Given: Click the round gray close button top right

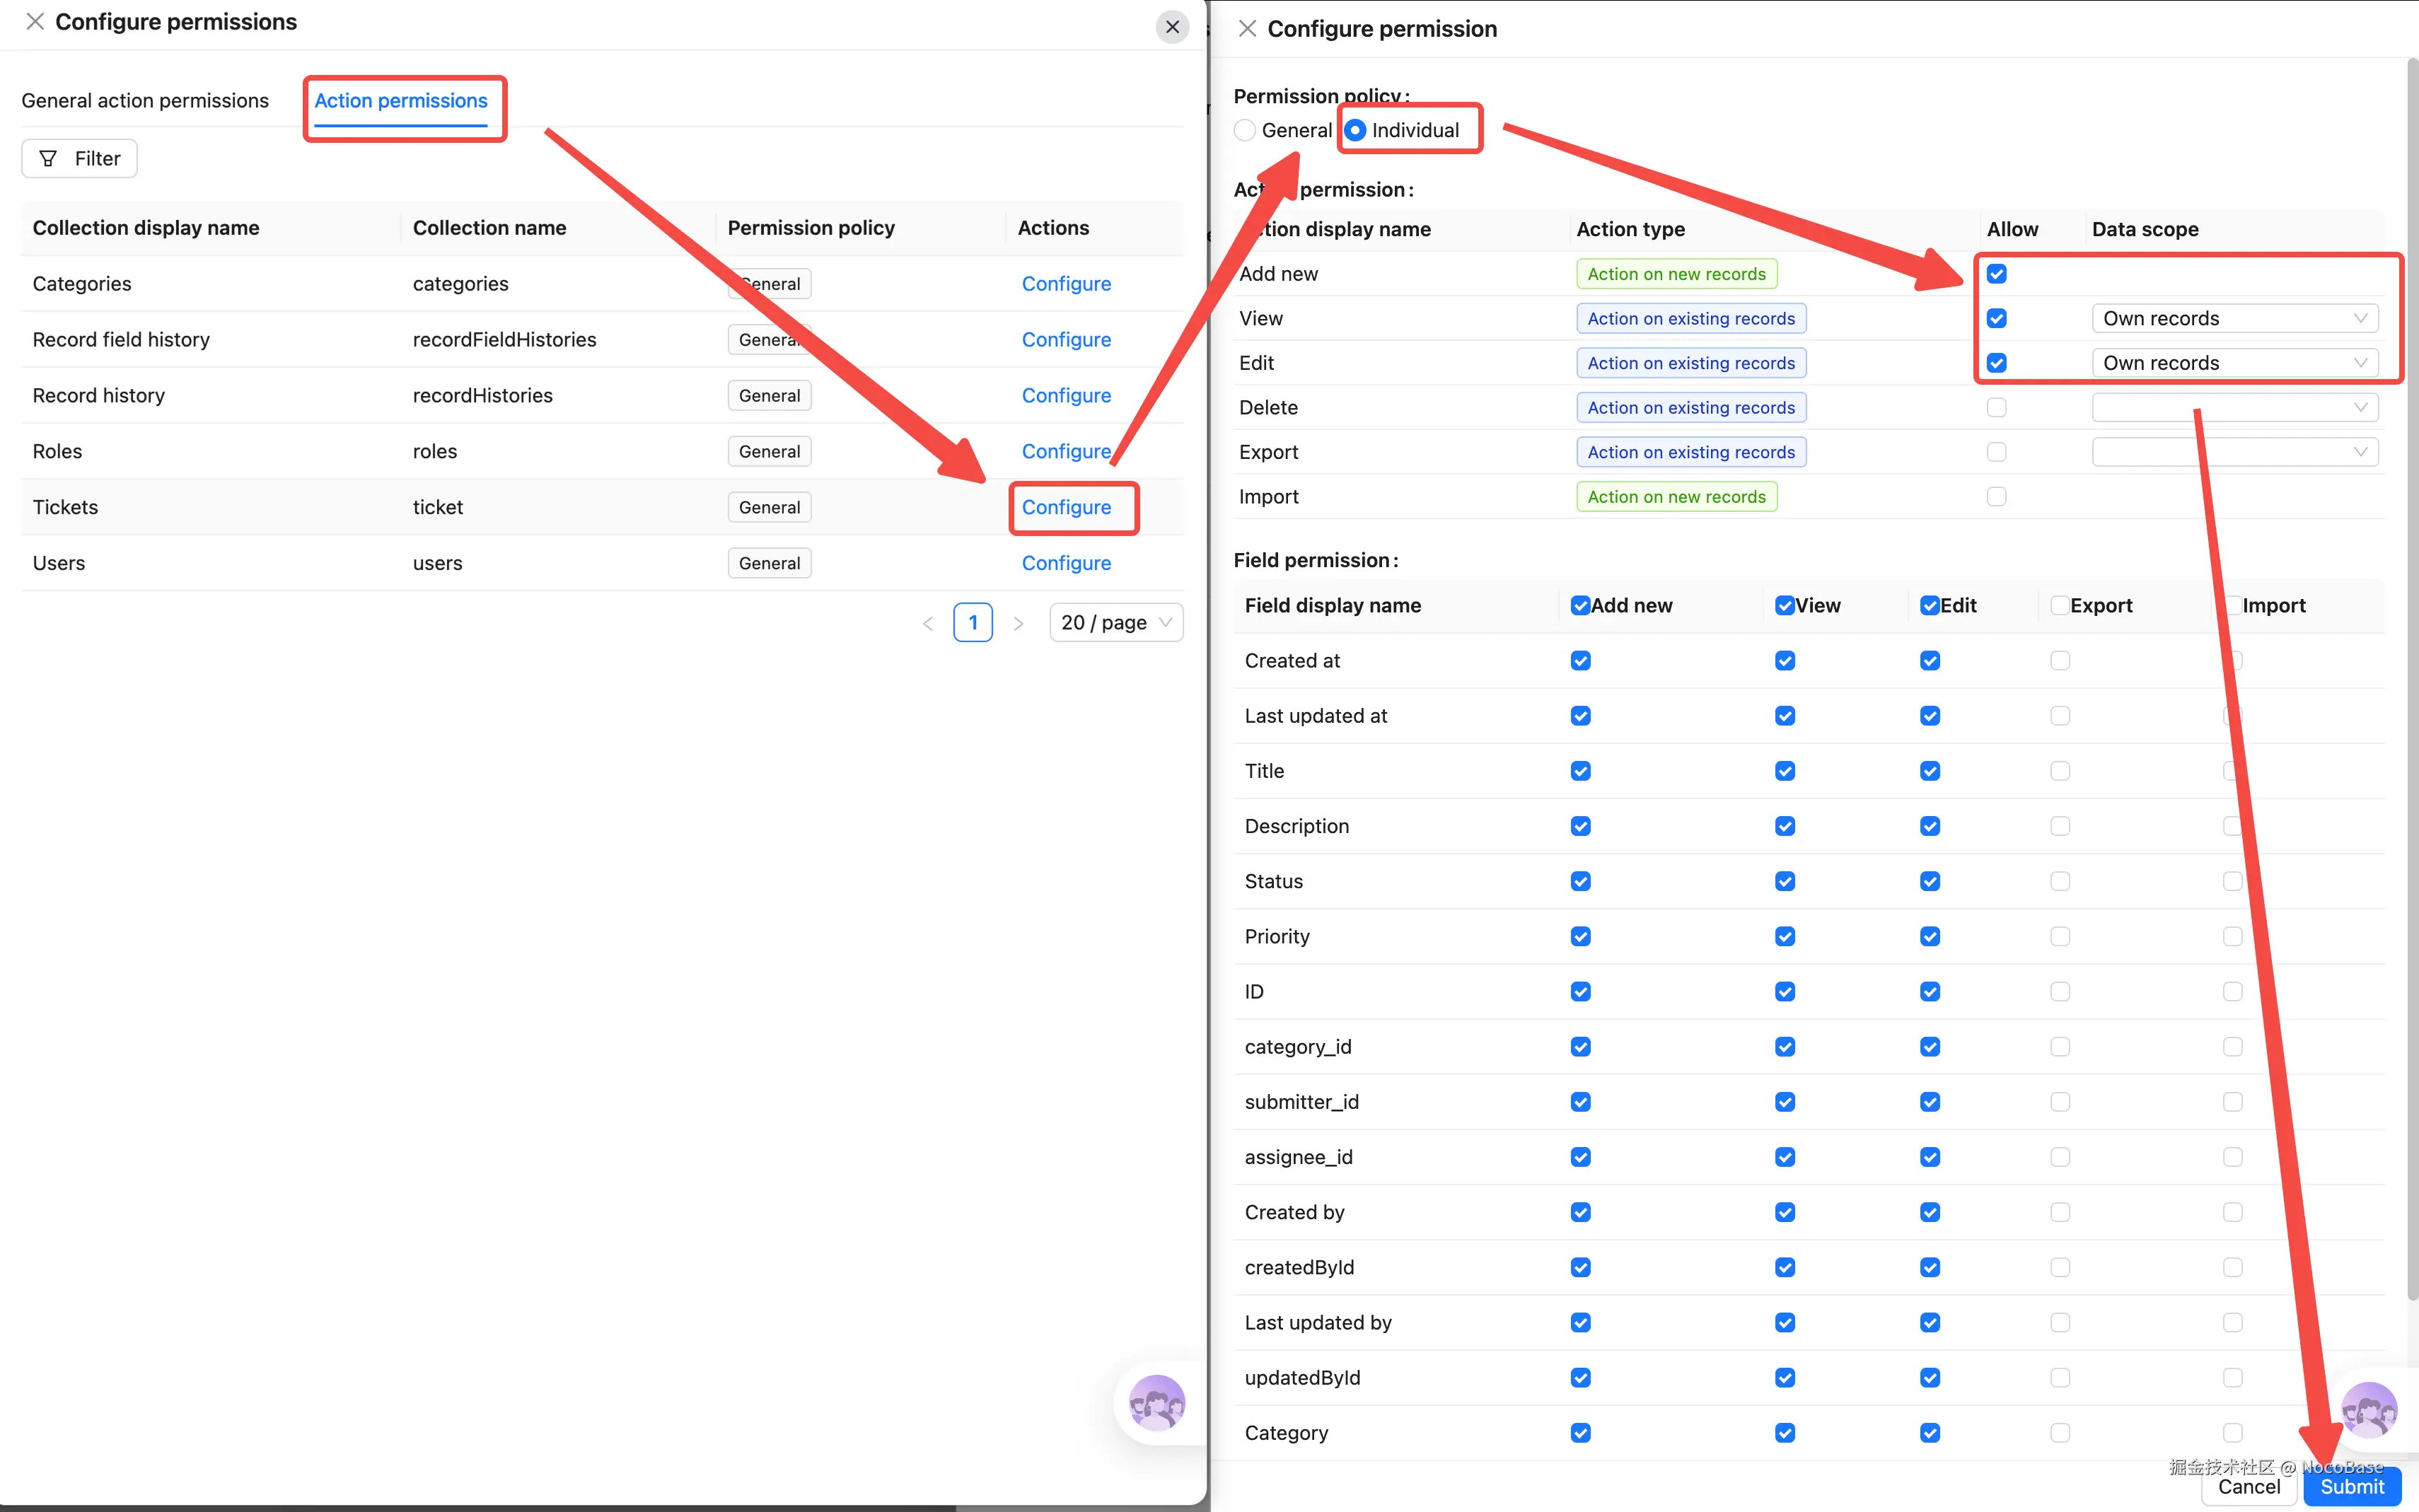Looking at the screenshot, I should click(1172, 27).
